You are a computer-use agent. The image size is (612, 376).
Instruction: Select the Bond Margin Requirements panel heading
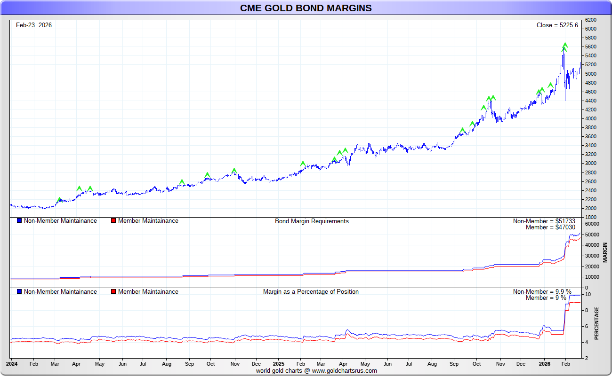click(x=312, y=221)
